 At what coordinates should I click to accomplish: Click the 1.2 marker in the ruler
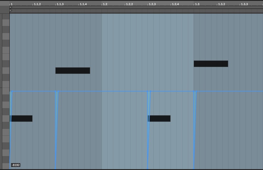tap(105, 4)
